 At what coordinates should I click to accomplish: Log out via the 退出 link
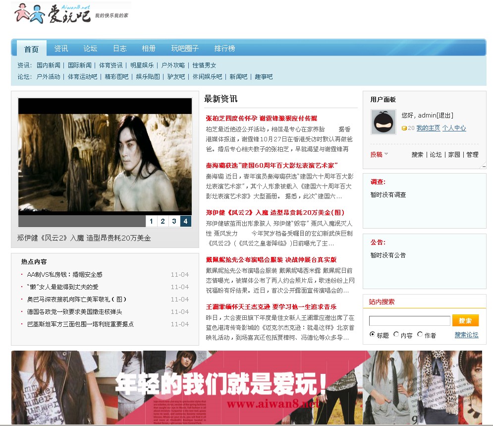point(444,116)
